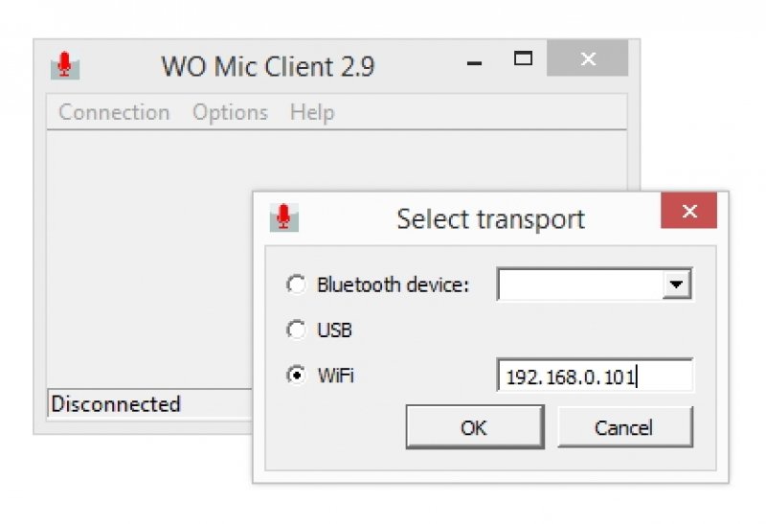Maximize the WO Mic Client window
The image size is (766, 524).
pos(522,59)
